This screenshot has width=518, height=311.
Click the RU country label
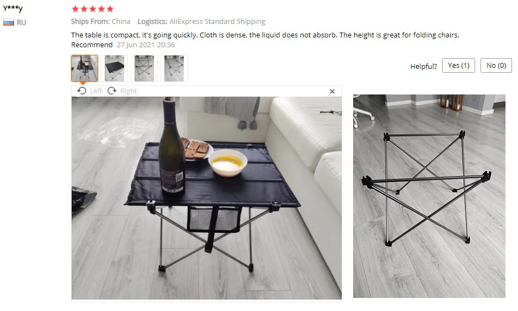coord(22,22)
